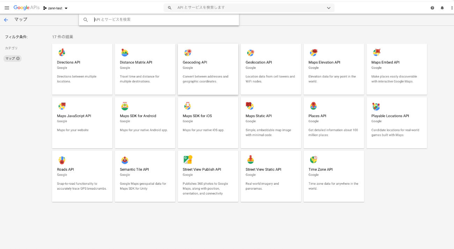Image resolution: width=454 pixels, height=249 pixels.
Task: Click the library search magnifier icon
Action: click(86, 20)
